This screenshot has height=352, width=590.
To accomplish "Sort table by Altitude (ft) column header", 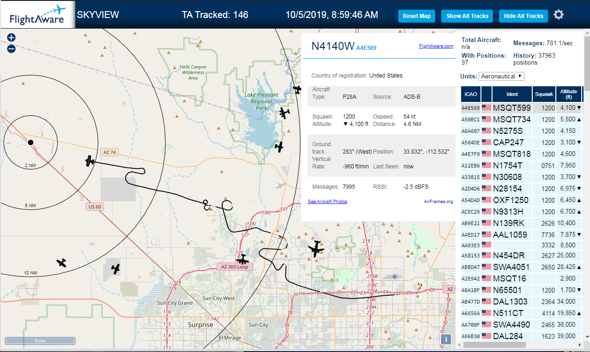I will pos(569,94).
